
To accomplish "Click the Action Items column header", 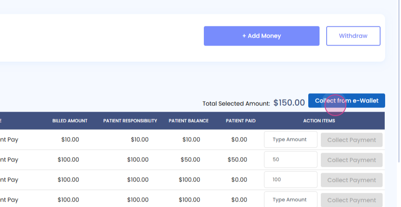I will point(319,121).
